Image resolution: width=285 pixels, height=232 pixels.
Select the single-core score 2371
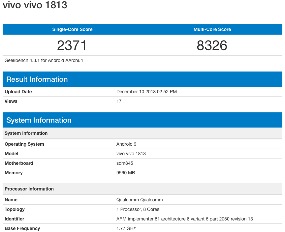pos(72,45)
